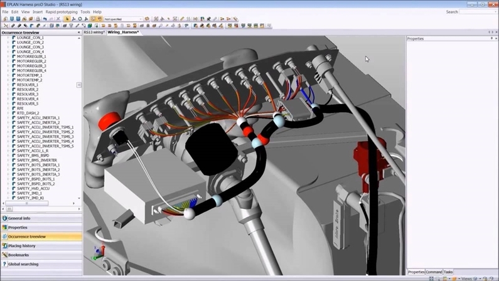Open the Tools menu

point(85,12)
